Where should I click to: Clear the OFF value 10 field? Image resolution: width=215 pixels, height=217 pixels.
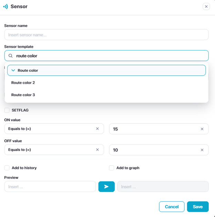(202, 150)
